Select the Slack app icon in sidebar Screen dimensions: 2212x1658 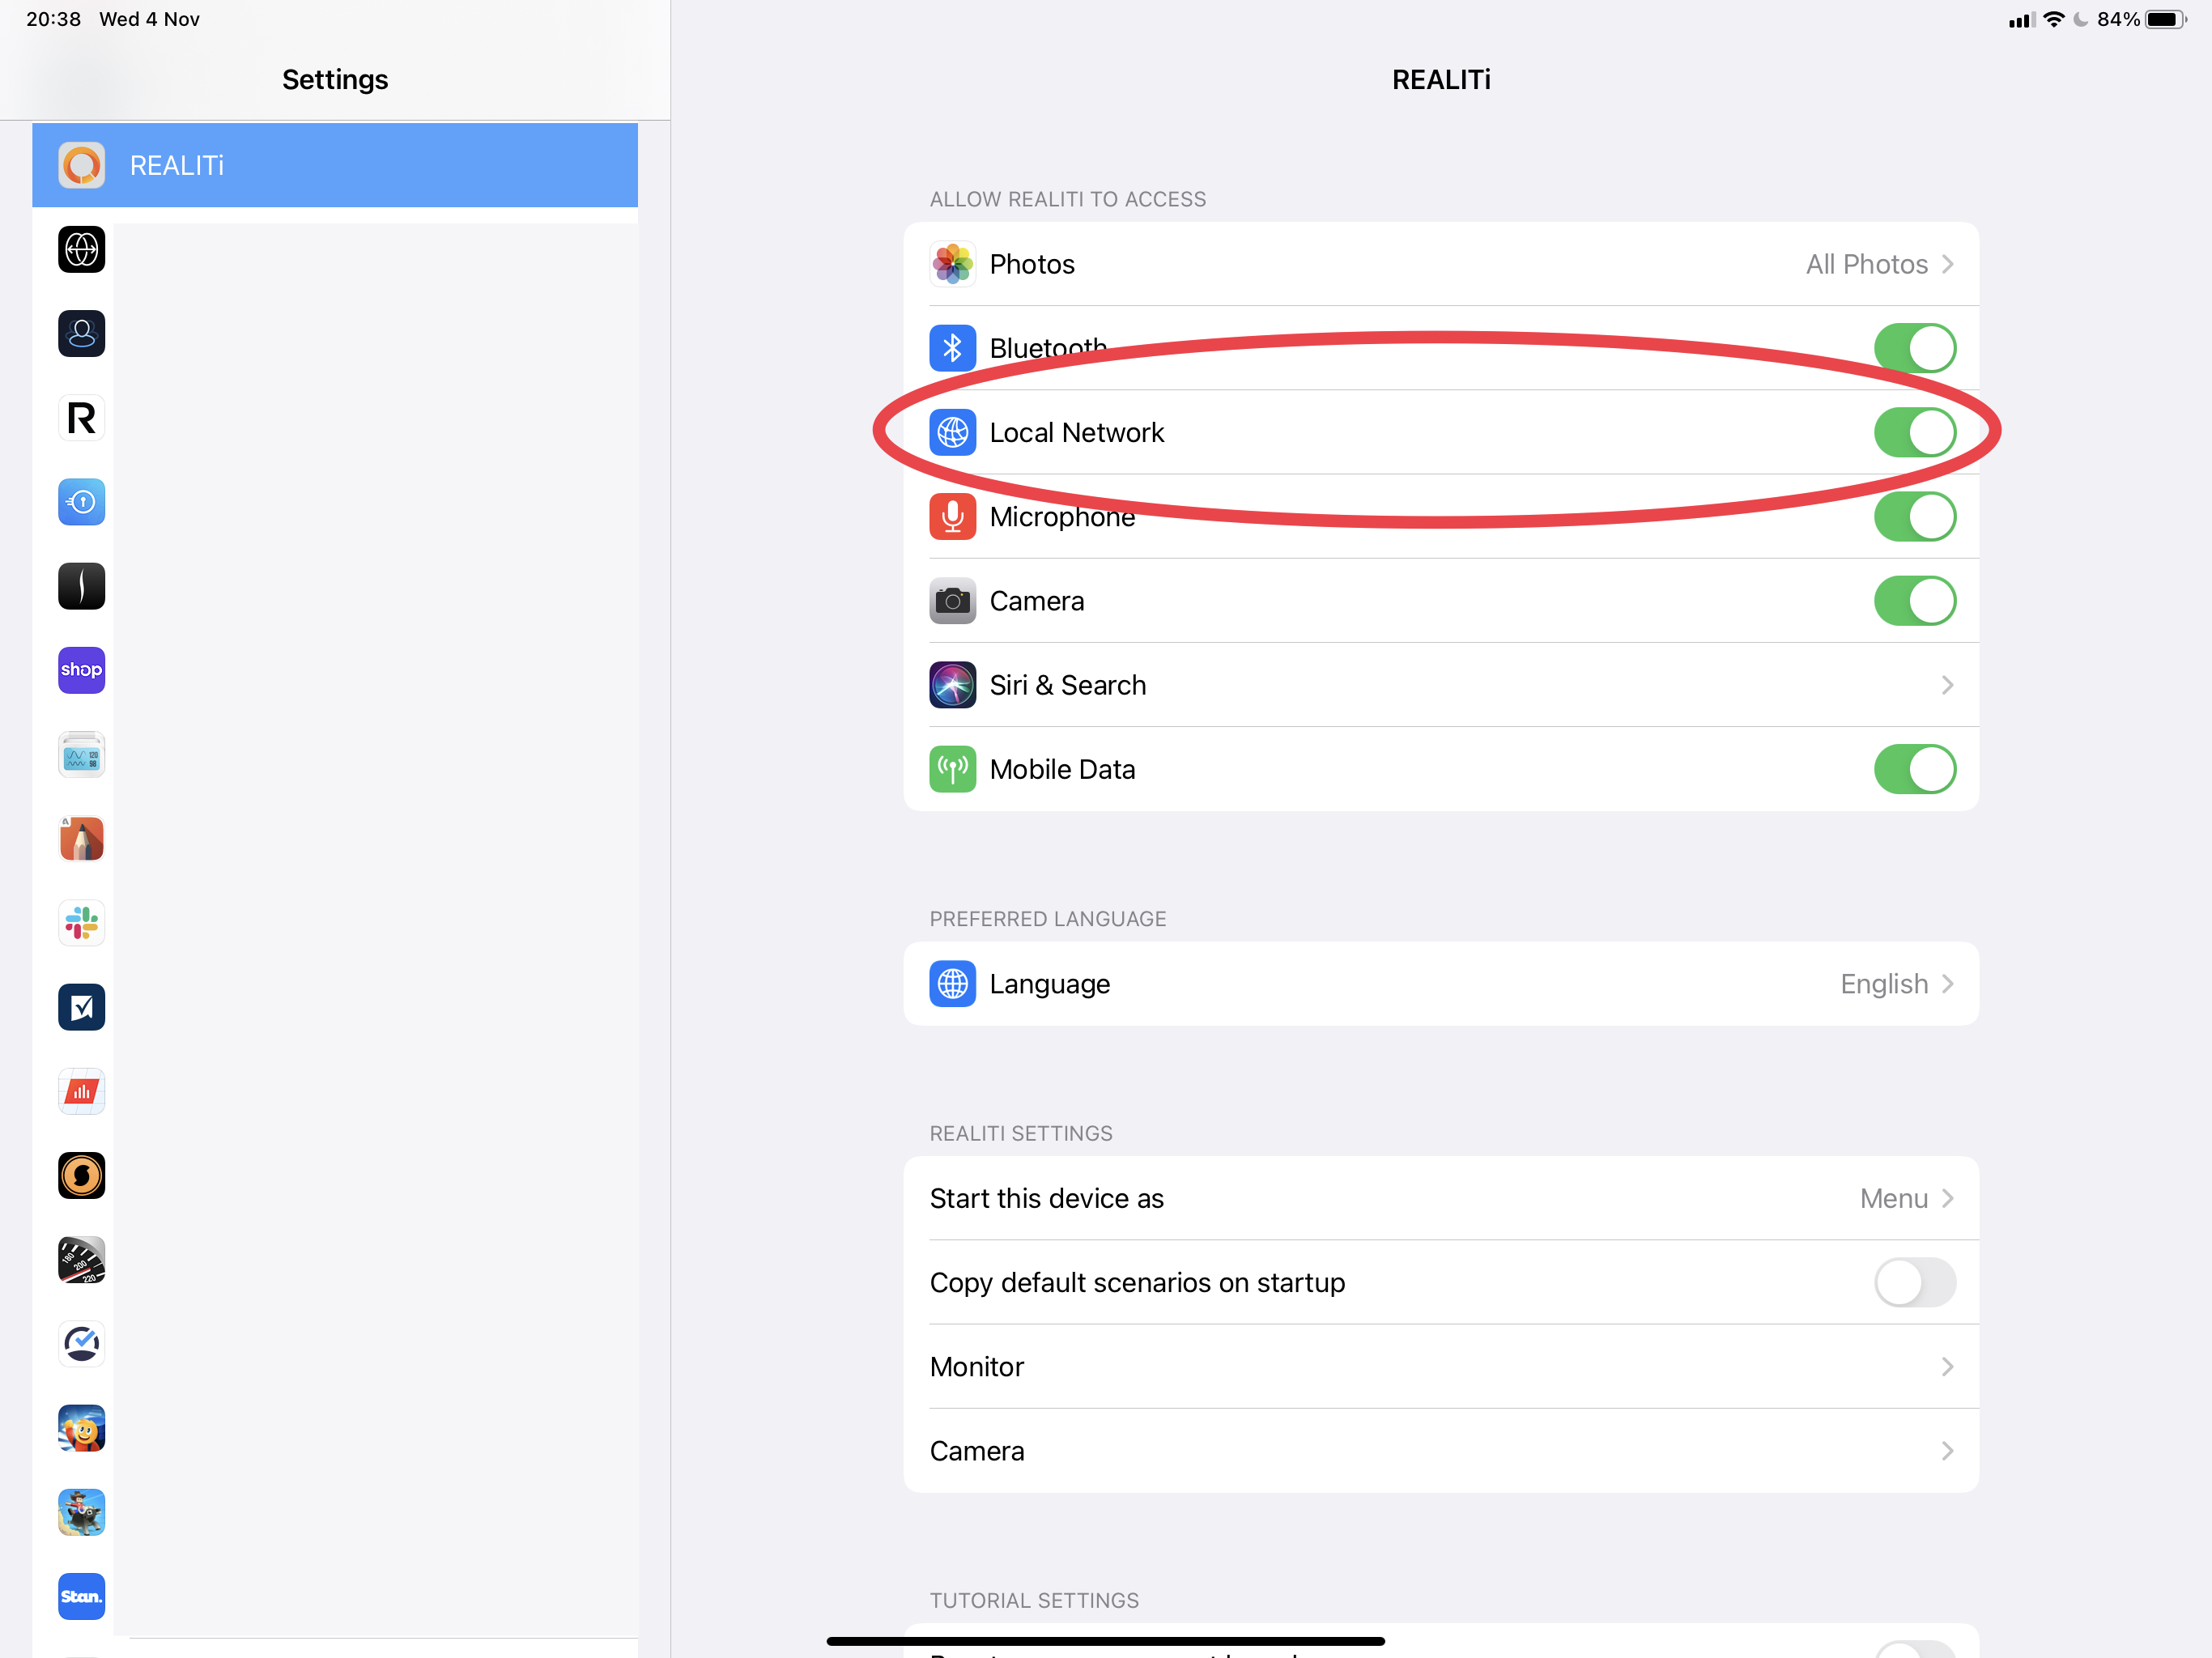[81, 923]
